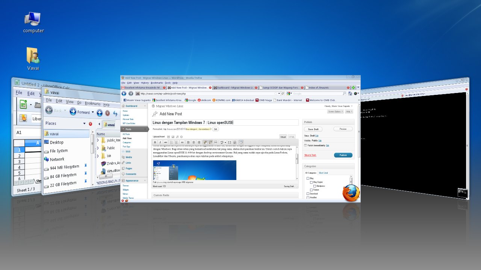This screenshot has width=481, height=270.
Task: Remove link using the unlink icon
Action: [x=210, y=142]
